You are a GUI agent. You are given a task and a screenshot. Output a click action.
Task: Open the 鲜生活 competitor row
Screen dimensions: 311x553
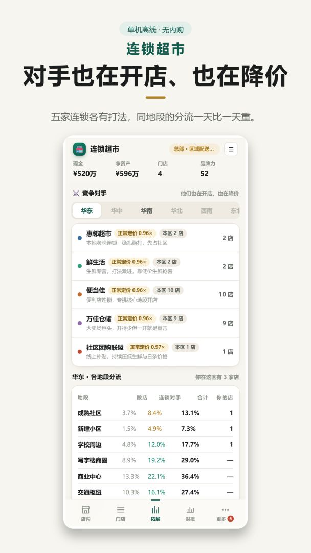[x=155, y=266]
